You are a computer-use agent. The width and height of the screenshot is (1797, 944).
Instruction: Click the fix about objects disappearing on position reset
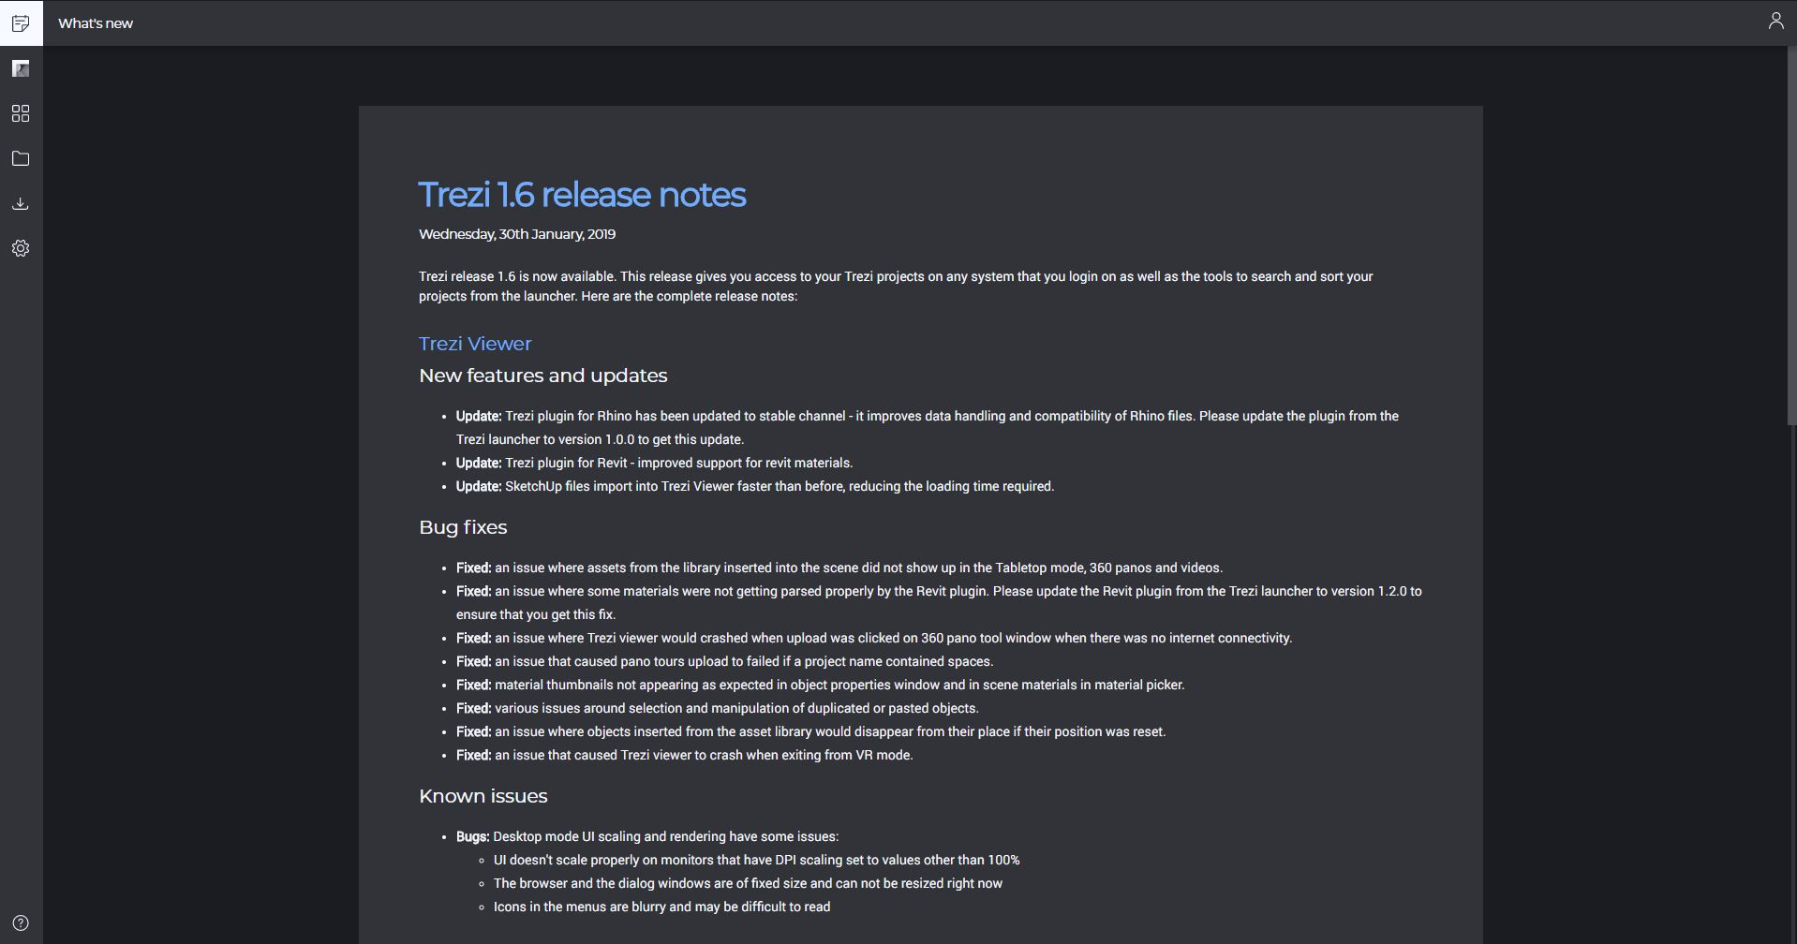pos(811,731)
